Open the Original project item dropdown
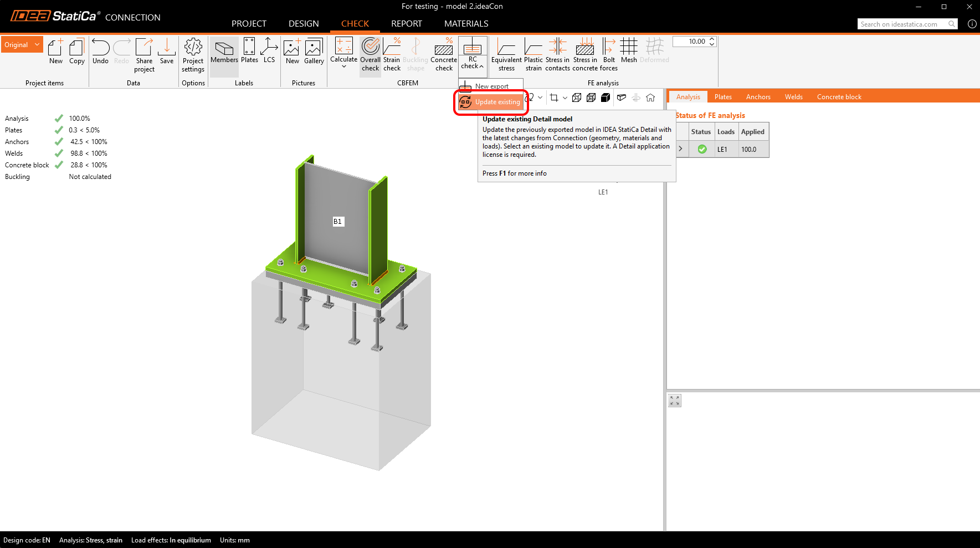The height and width of the screenshot is (548, 980). coord(37,45)
